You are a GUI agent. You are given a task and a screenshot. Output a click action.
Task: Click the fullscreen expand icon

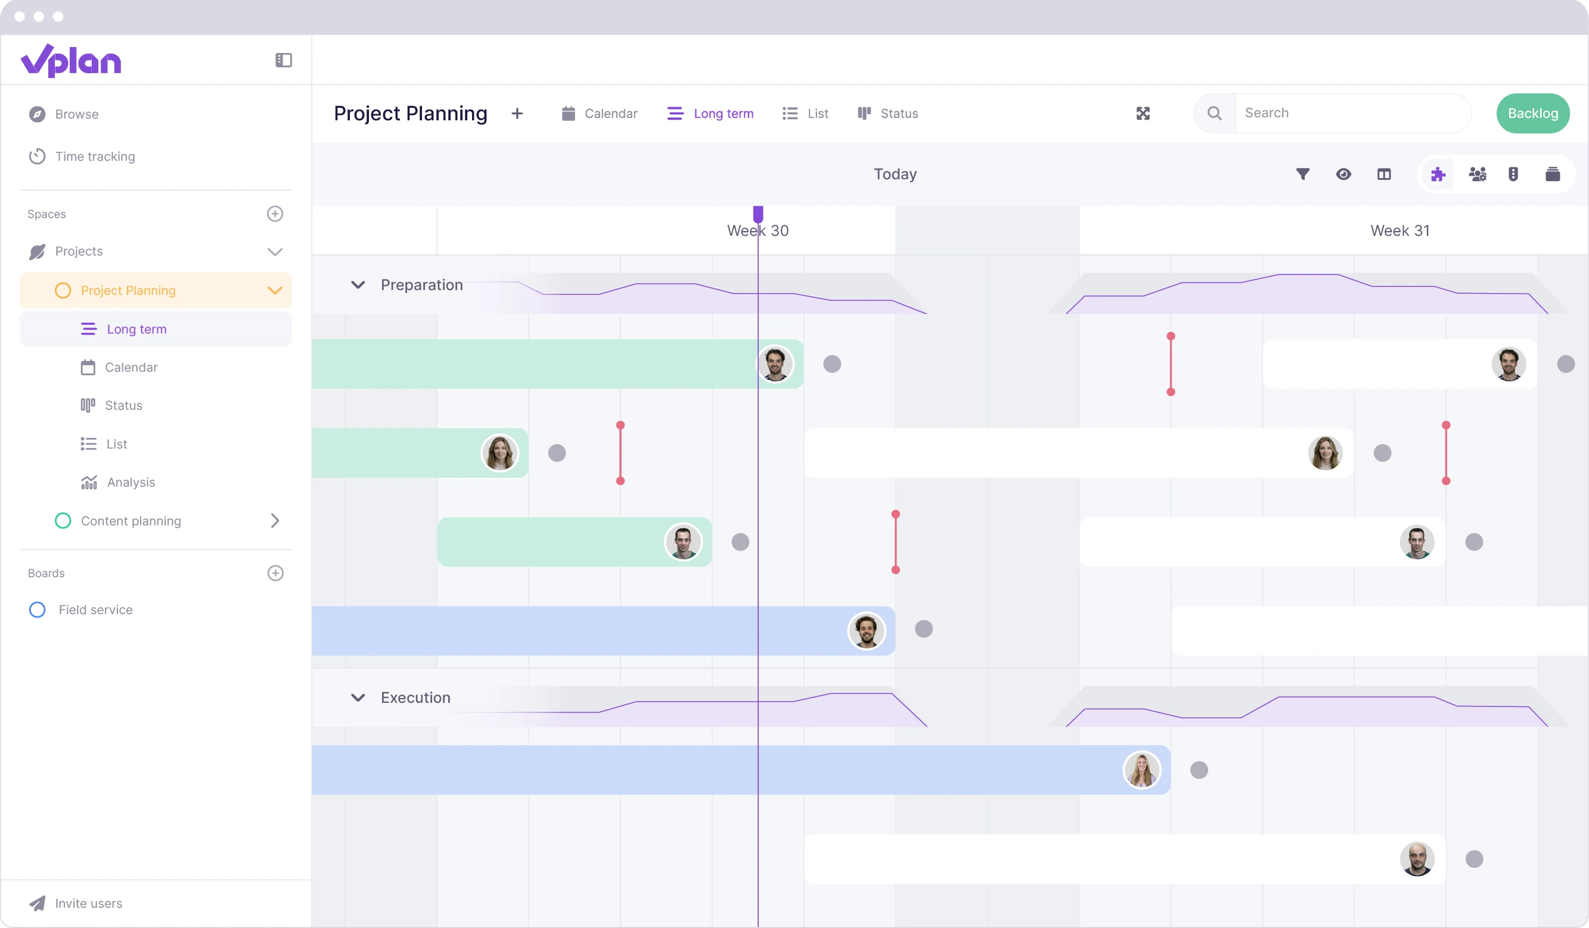pyautogui.click(x=1143, y=113)
